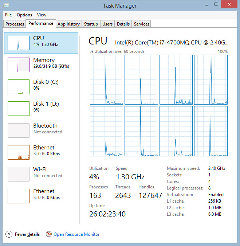Viewport: 240px width, 246px height.
Task: Select the first Ethernet graph with activity
Action: pyautogui.click(x=19, y=152)
